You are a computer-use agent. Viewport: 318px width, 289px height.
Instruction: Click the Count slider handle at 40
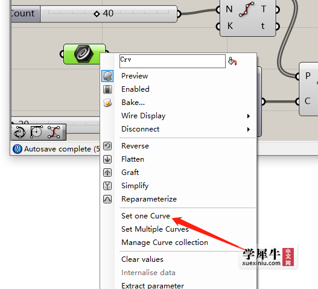pos(97,14)
